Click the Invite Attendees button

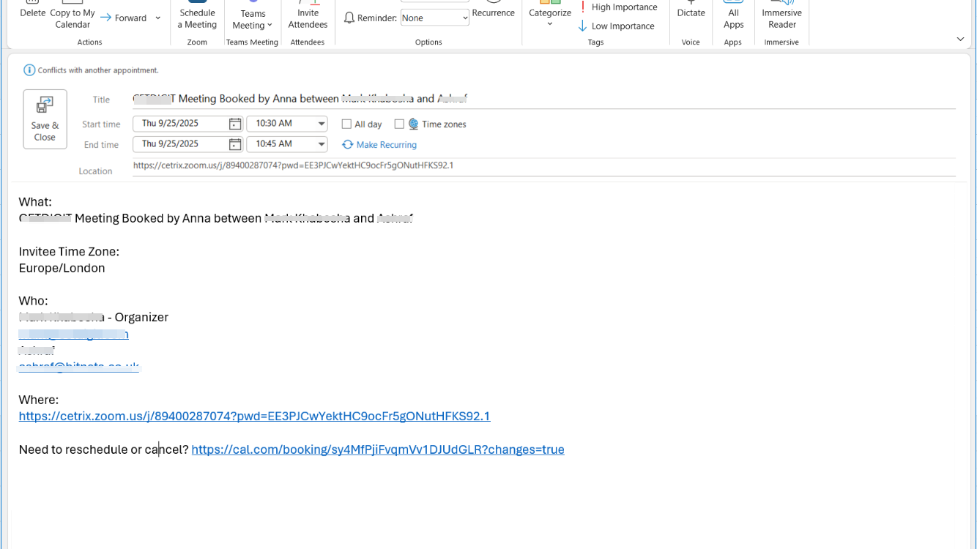[308, 18]
